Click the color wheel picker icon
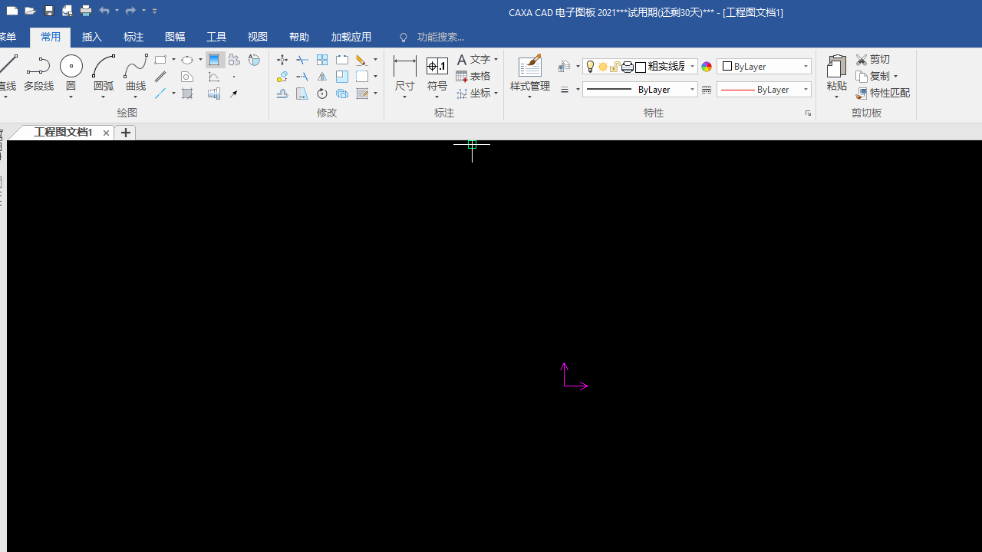Image resolution: width=982 pixels, height=552 pixels. [707, 67]
